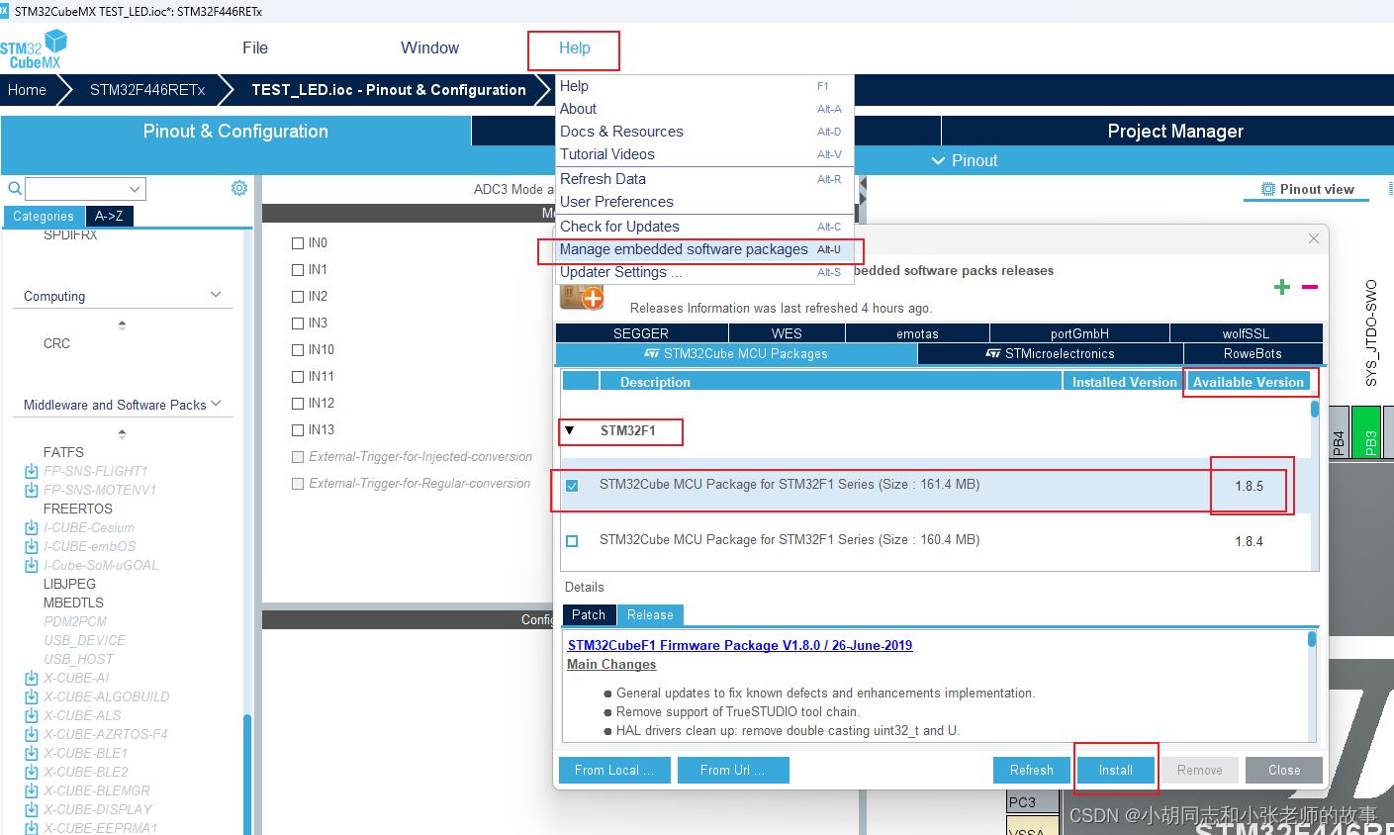Select FREERTOS in middleware list

tap(78, 509)
